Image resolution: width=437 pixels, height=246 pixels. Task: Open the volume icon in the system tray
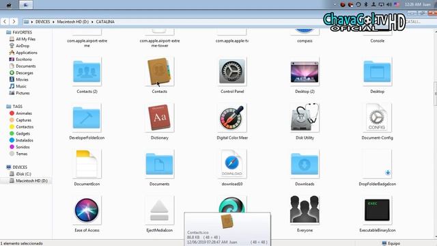coord(389,5)
